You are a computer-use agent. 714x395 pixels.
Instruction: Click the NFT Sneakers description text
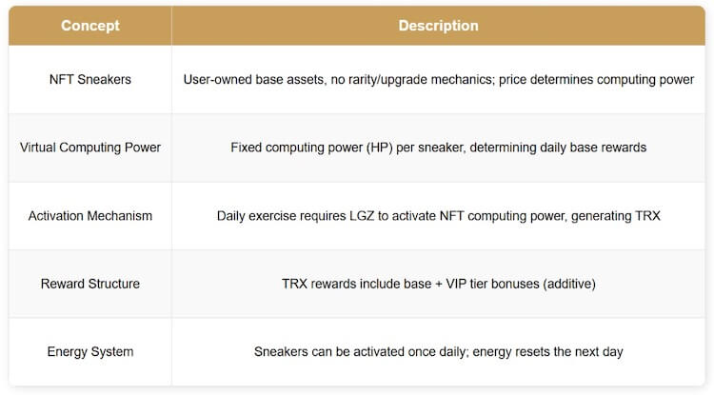pyautogui.click(x=438, y=79)
